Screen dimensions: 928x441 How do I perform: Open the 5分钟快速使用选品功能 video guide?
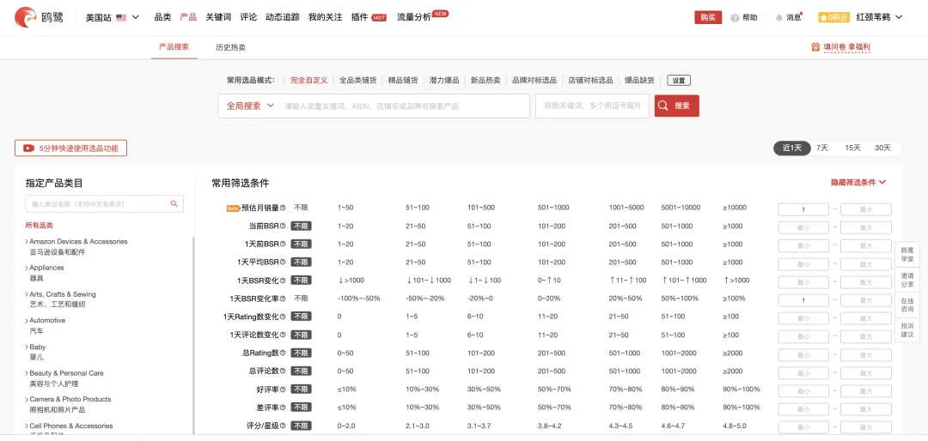point(71,148)
